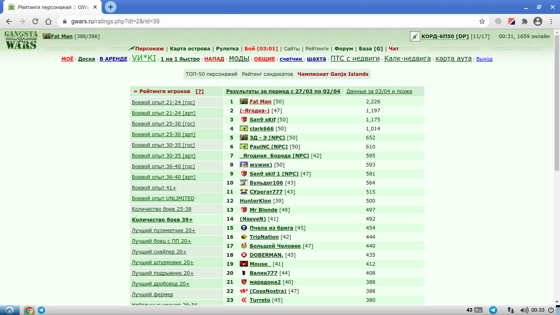
Task: Show Данные за 03/04 и позже
Action: coord(379,91)
